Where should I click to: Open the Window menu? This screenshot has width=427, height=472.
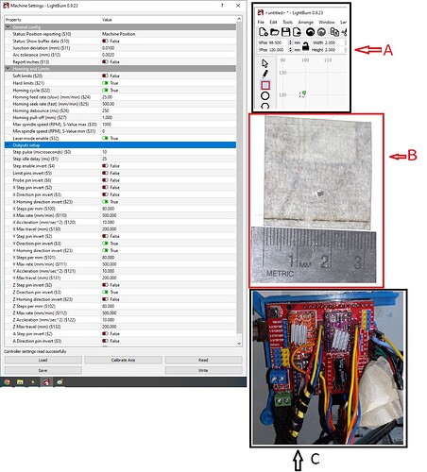pyautogui.click(x=327, y=22)
